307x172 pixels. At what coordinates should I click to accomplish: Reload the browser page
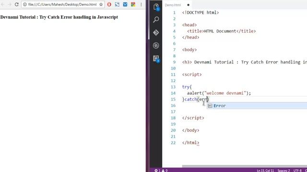[x=17, y=4]
